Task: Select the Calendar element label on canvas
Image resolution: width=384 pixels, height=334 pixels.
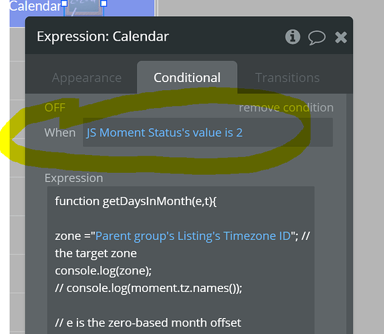Action: 35,6
